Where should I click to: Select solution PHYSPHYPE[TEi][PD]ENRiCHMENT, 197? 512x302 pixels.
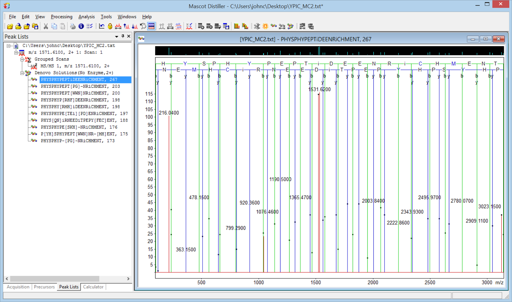pyautogui.click(x=84, y=114)
